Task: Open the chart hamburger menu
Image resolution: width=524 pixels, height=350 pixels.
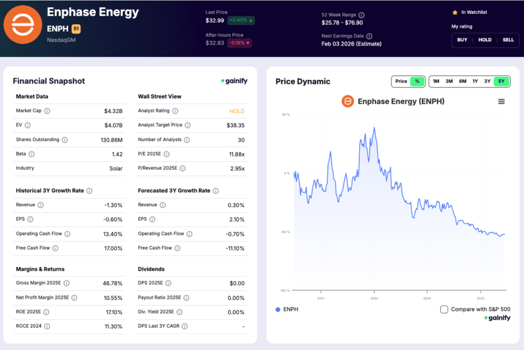Action: 500,101
